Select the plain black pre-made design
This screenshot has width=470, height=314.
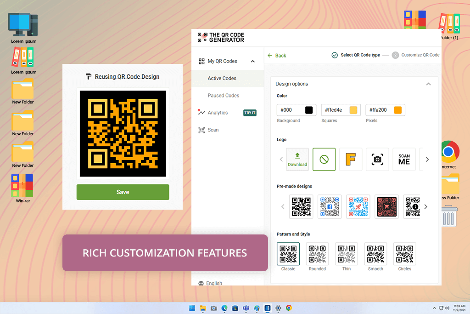click(x=301, y=206)
